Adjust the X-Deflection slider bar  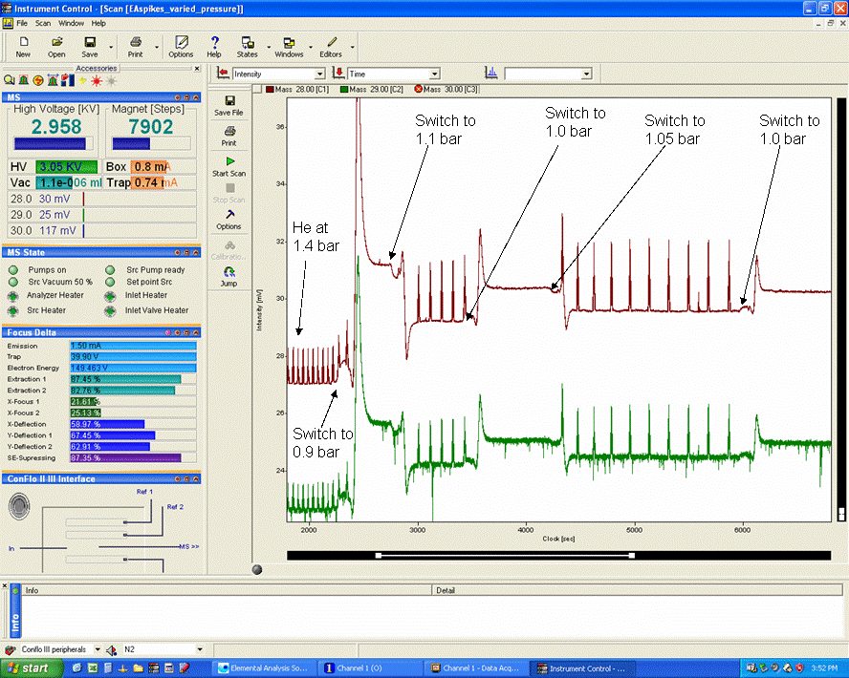[x=133, y=424]
